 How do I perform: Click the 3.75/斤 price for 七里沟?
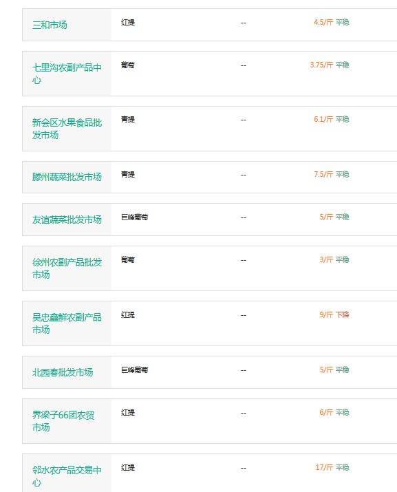321,65
